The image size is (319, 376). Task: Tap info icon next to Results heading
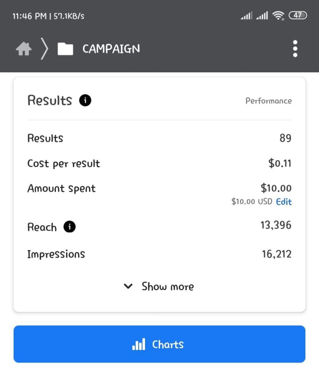click(85, 100)
